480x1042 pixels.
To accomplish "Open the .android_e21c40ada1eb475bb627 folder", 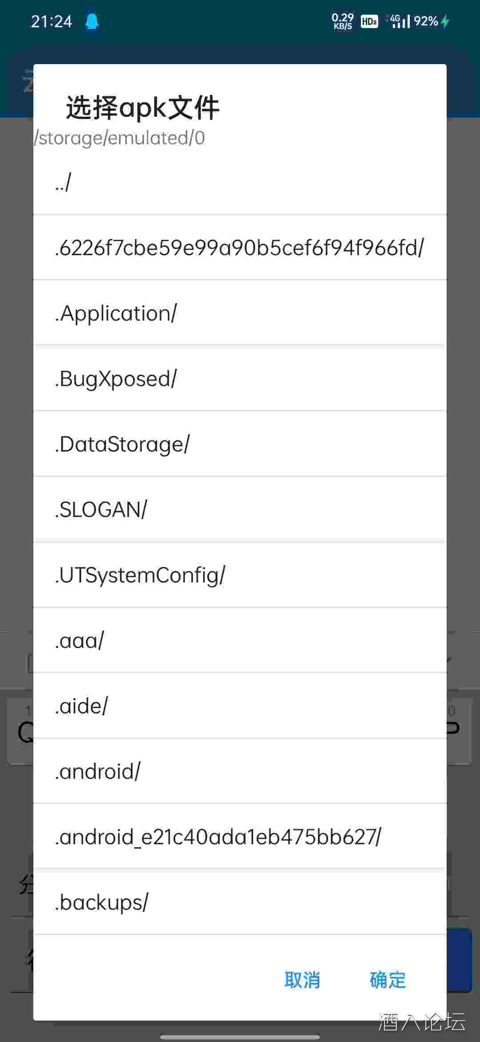I will click(x=240, y=837).
